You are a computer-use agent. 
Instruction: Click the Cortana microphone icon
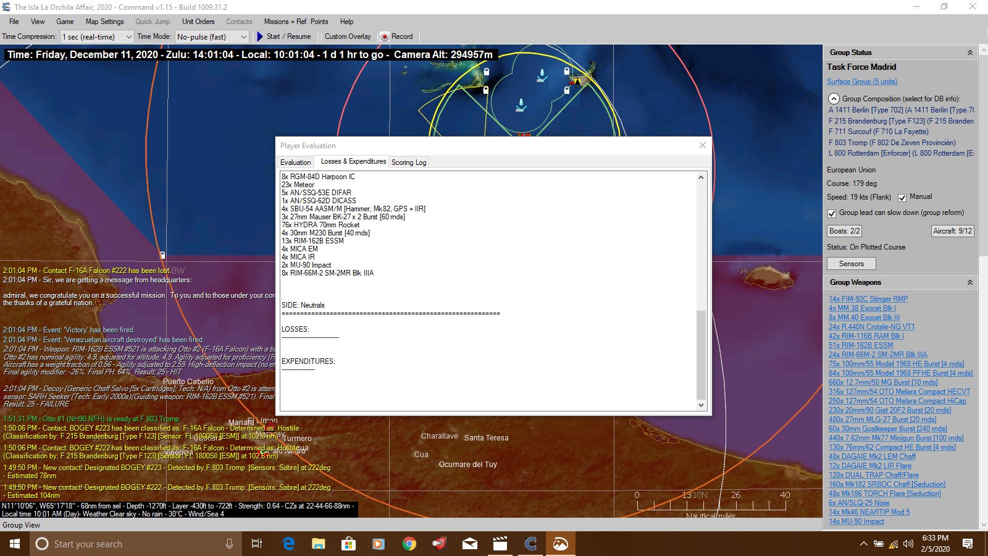coord(229,544)
